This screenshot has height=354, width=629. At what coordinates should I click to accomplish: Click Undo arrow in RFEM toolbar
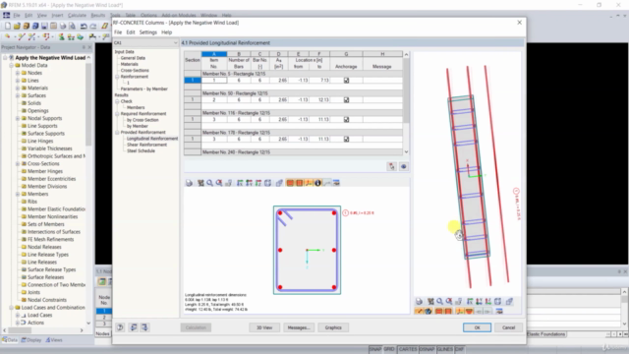84,27
